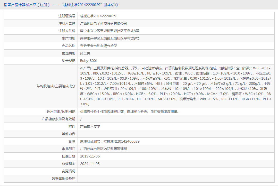Click the 其他内容 label
This screenshot has width=278, height=186.
pyautogui.click(x=69, y=134)
